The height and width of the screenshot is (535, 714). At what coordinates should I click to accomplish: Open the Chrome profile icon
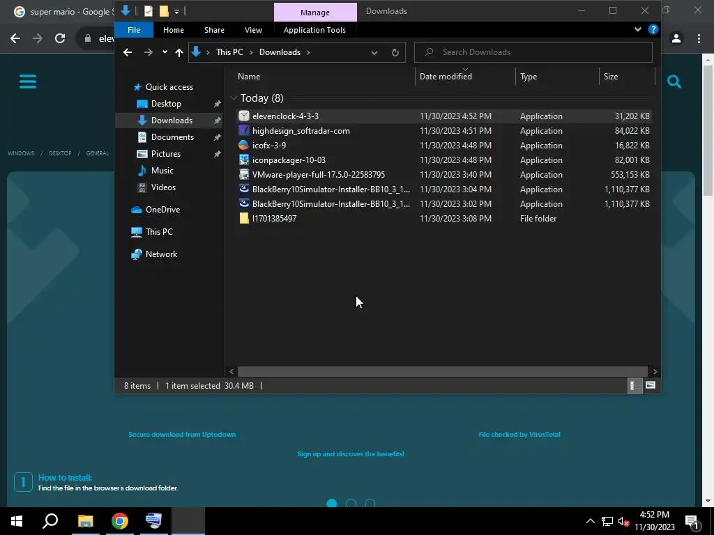pos(676,38)
